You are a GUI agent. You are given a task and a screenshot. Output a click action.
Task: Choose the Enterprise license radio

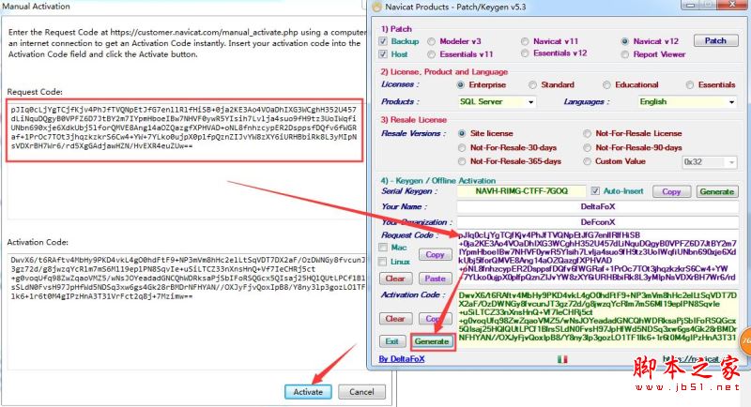(460, 84)
